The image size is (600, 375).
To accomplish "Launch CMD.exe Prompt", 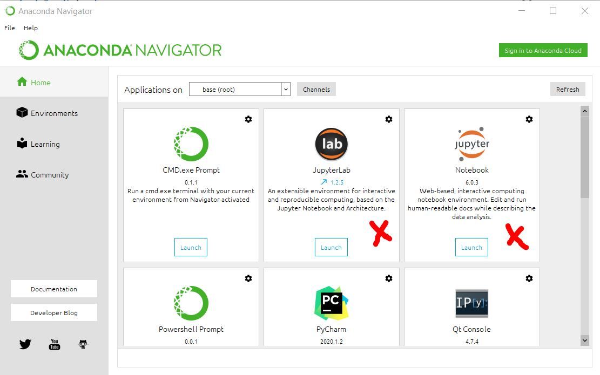I will pyautogui.click(x=191, y=247).
